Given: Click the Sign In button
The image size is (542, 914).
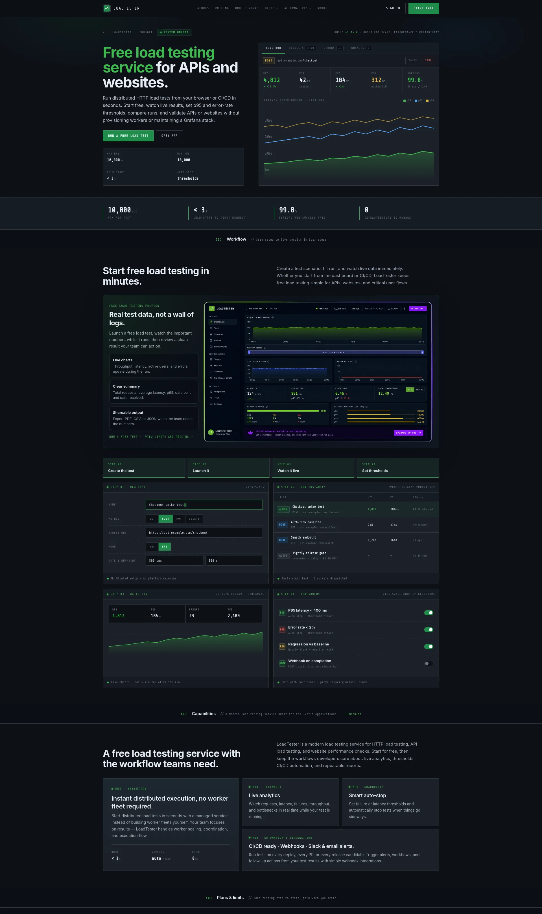Looking at the screenshot, I should point(393,8).
